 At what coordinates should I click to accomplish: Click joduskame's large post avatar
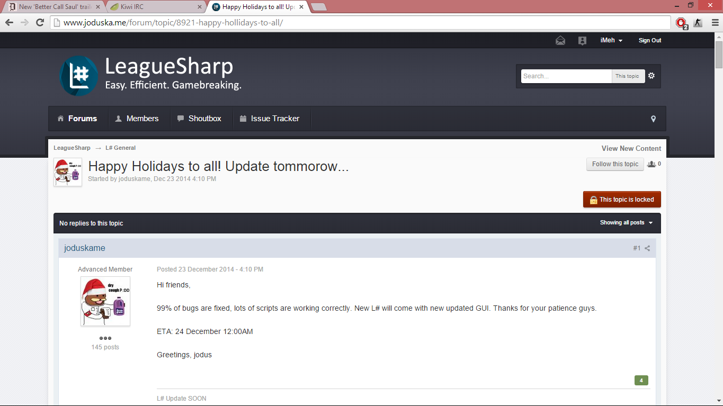(105, 301)
